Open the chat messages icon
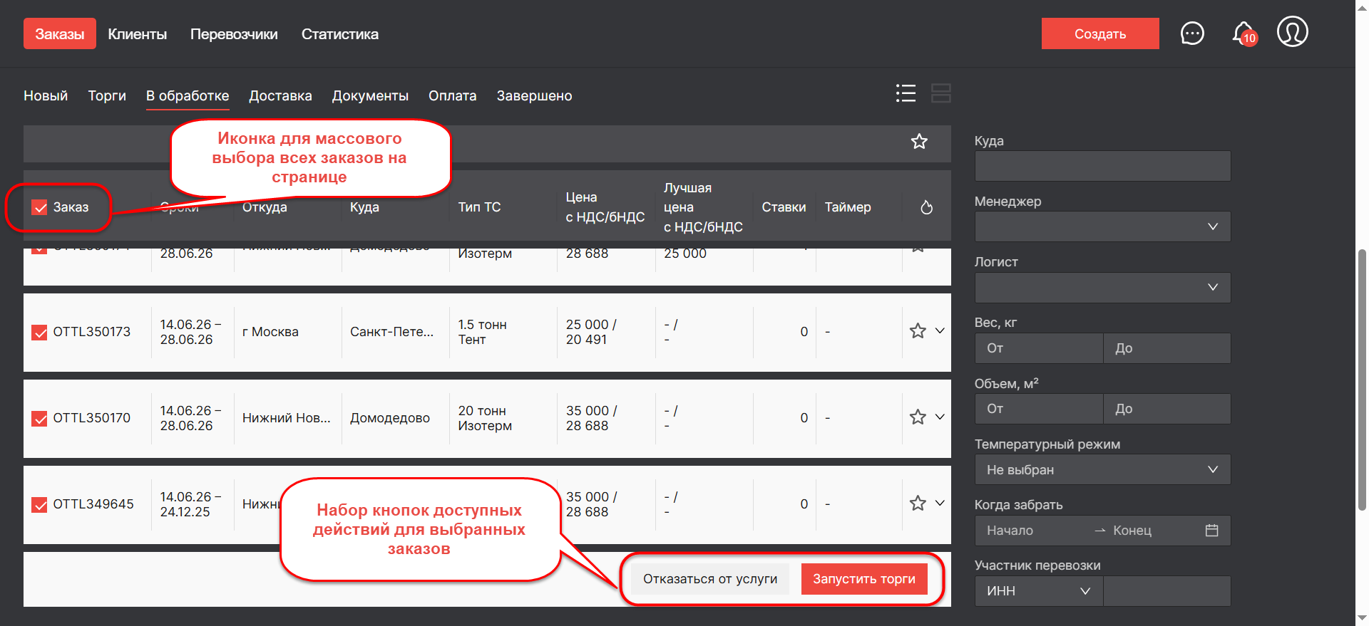Viewport: 1369px width, 626px height. (1191, 33)
